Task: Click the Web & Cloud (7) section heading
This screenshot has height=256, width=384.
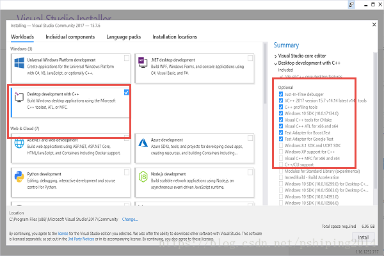Action: (x=25, y=129)
